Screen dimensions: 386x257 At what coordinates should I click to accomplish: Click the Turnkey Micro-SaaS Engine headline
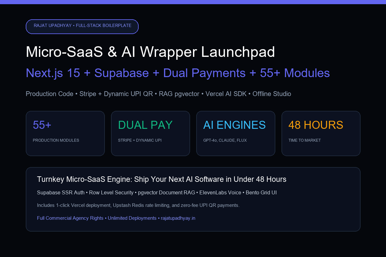[x=161, y=179]
